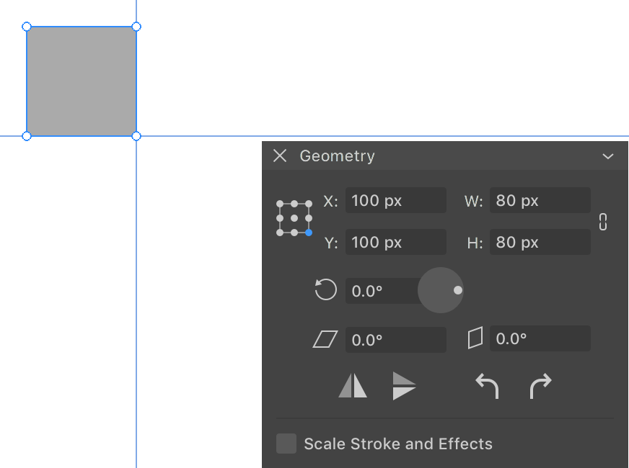
Task: Enable Scale Stroke and Effects checkbox
Action: click(x=286, y=444)
